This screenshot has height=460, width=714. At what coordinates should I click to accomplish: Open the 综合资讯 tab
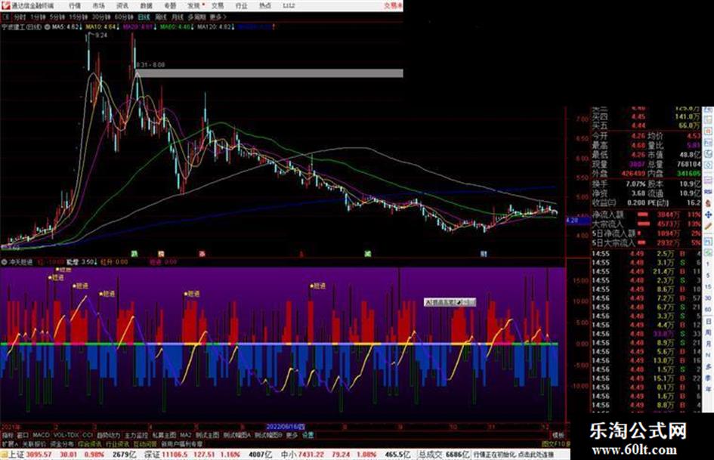tap(90, 443)
